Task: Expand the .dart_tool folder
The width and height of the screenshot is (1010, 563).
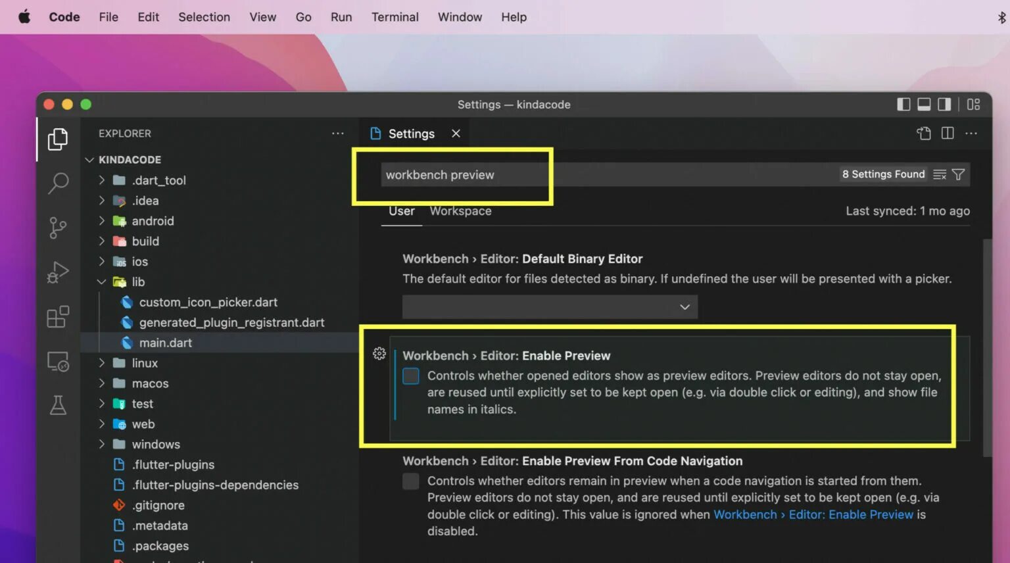Action: pyautogui.click(x=102, y=180)
